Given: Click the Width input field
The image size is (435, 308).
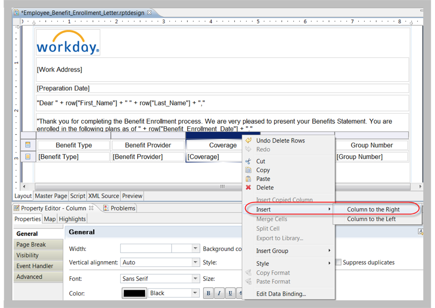Looking at the screenshot, I should pyautogui.click(x=146, y=249).
